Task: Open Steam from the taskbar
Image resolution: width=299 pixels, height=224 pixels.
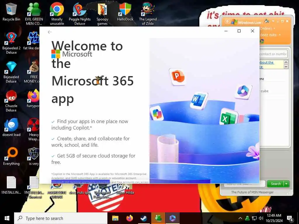Action: (x=144, y=218)
